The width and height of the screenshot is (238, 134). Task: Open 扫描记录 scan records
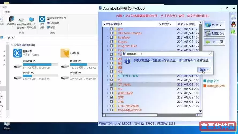coord(214,33)
